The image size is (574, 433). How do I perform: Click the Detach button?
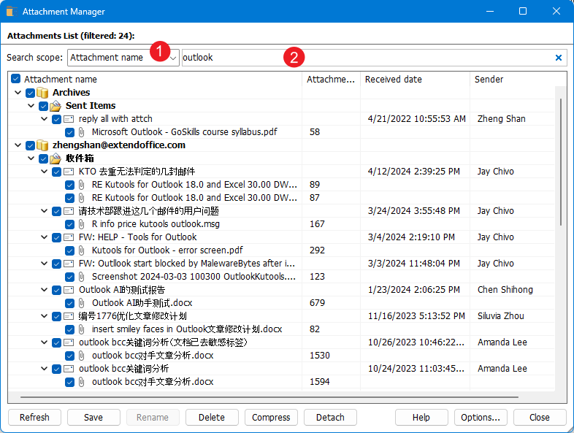330,417
